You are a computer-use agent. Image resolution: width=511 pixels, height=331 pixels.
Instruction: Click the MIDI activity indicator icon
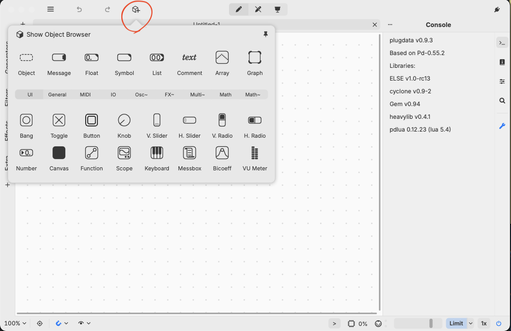click(378, 323)
